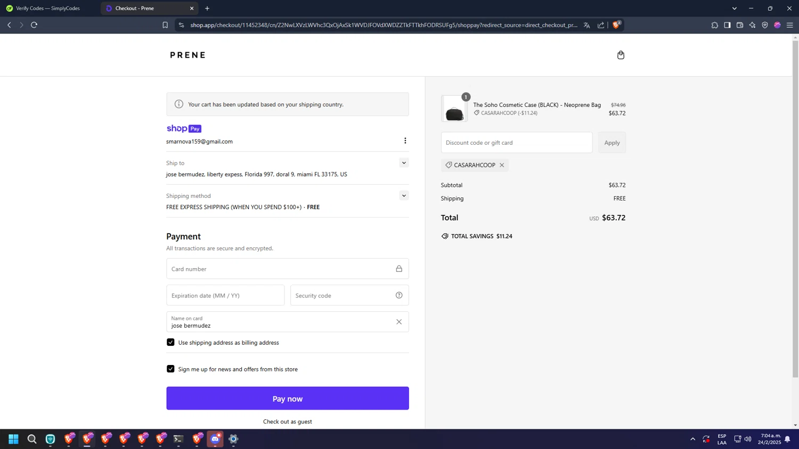The image size is (799, 449).
Task: Remove the CASARAHCOOP discount code
Action: (502, 165)
